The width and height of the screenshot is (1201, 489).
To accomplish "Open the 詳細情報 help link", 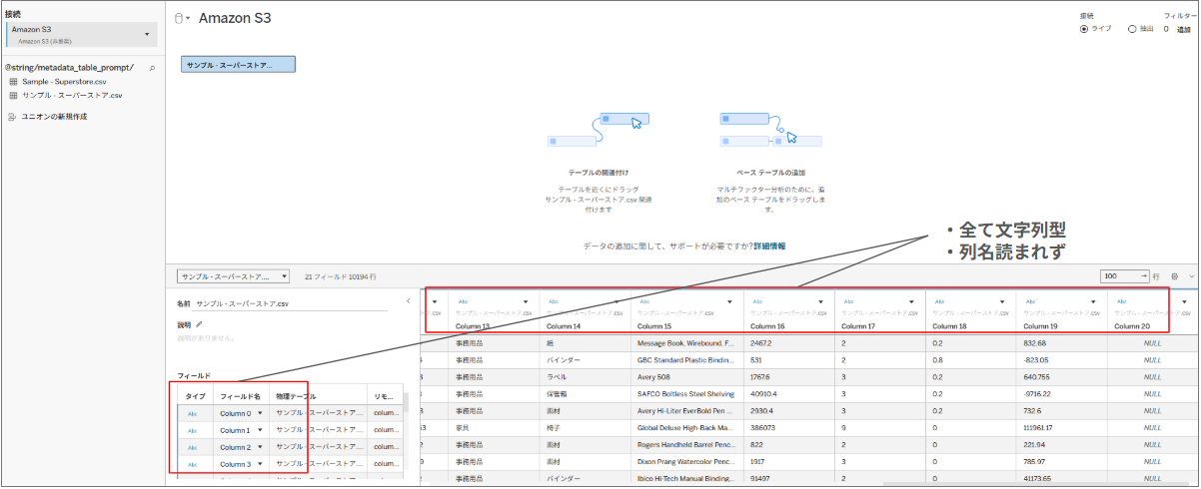I will coord(769,245).
